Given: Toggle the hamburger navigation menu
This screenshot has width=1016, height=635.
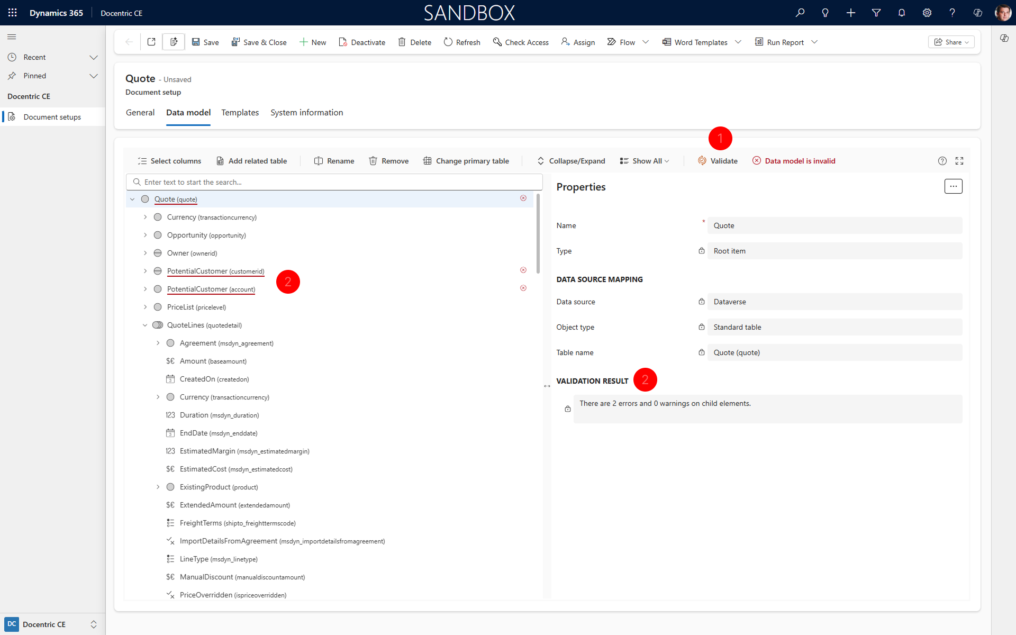Looking at the screenshot, I should [12, 37].
